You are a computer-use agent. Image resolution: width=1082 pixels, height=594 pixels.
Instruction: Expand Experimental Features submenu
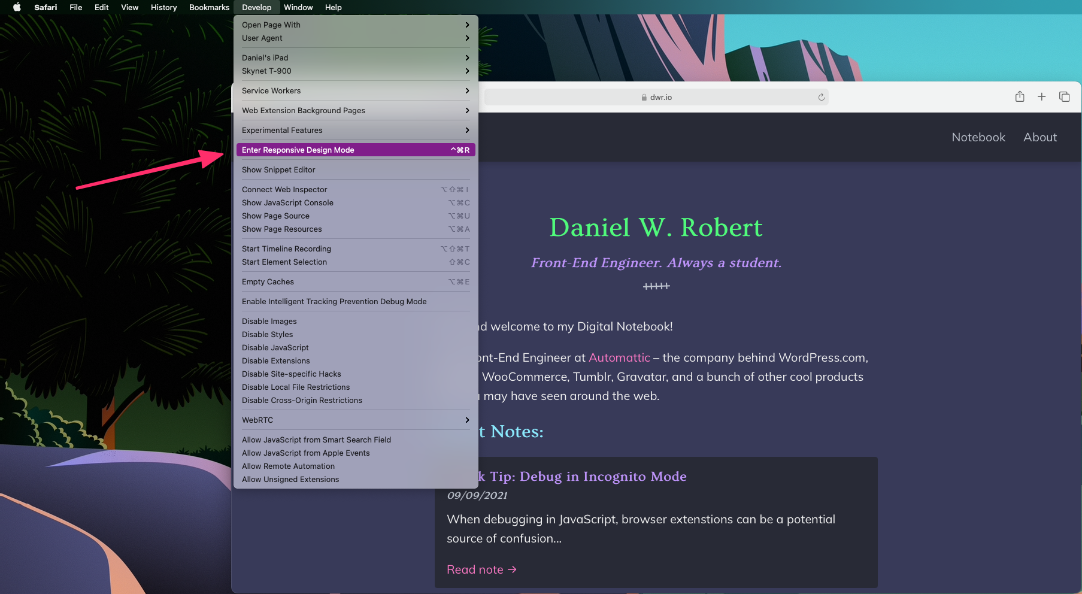[356, 130]
